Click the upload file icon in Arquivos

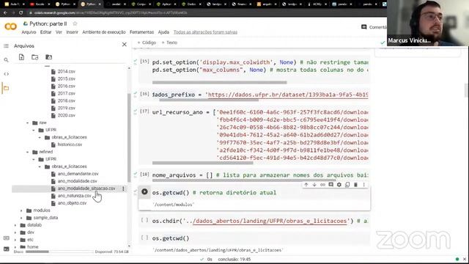[21, 57]
